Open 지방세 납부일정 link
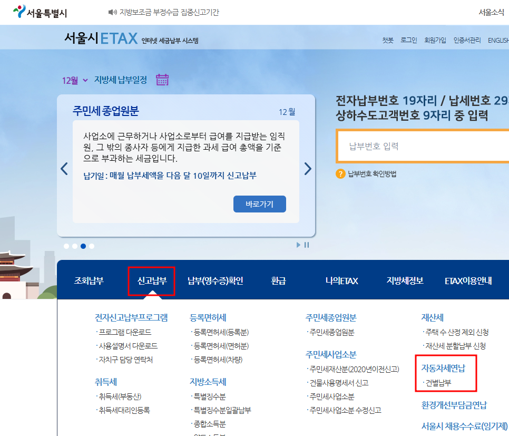 point(121,80)
